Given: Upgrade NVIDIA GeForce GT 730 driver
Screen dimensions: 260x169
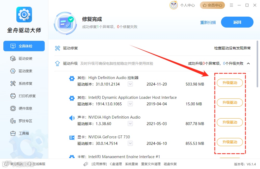Looking at the screenshot, I should [230, 142].
